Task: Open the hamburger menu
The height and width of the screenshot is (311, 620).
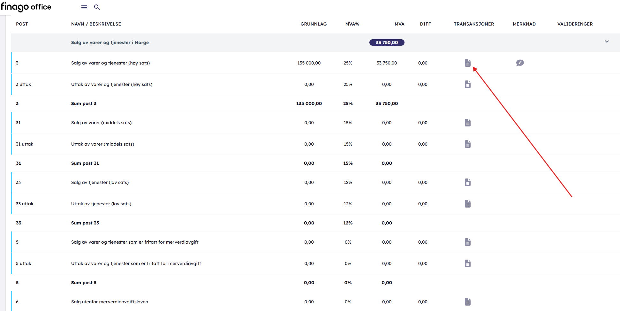Action: [x=84, y=7]
